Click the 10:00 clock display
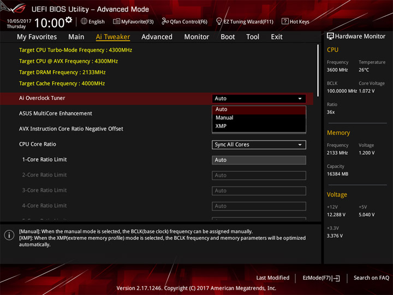The image size is (393, 295). click(x=49, y=23)
